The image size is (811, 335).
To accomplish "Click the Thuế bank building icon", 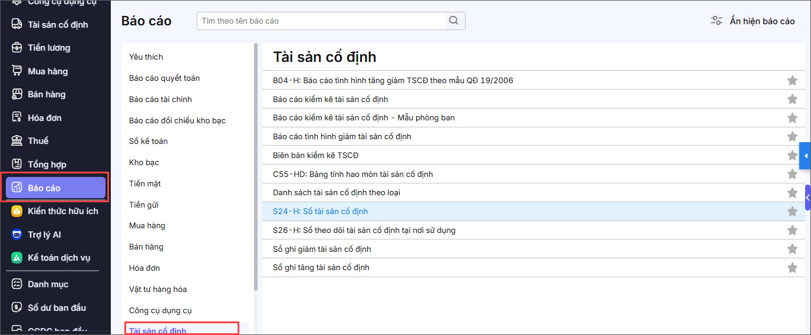I will [x=17, y=141].
